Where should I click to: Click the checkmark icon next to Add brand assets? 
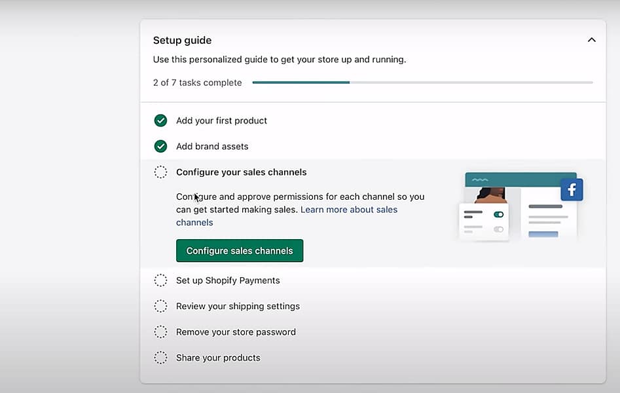pos(160,146)
